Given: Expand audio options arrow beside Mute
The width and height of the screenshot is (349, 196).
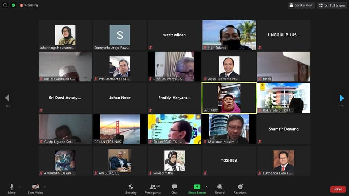Looking at the screenshot, I should [20, 187].
